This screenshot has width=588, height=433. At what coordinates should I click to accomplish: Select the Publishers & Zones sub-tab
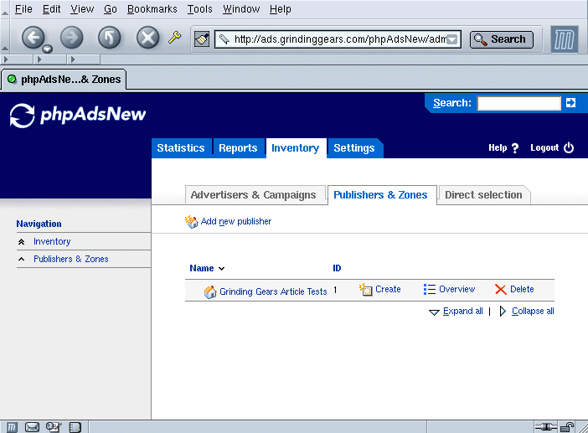point(380,195)
